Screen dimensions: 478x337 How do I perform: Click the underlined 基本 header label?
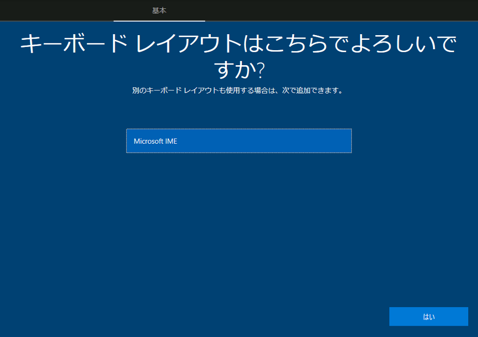(x=159, y=10)
